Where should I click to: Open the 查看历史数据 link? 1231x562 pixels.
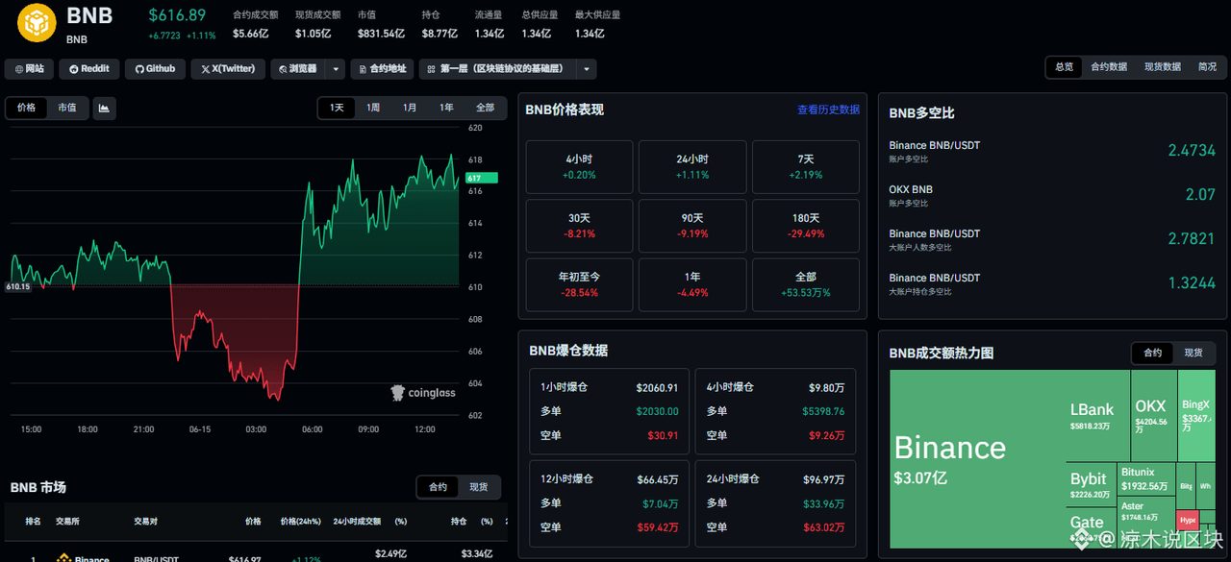[828, 110]
